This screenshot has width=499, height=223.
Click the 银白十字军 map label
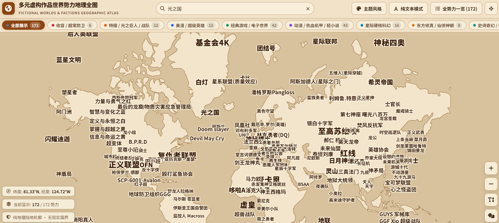[320, 123]
